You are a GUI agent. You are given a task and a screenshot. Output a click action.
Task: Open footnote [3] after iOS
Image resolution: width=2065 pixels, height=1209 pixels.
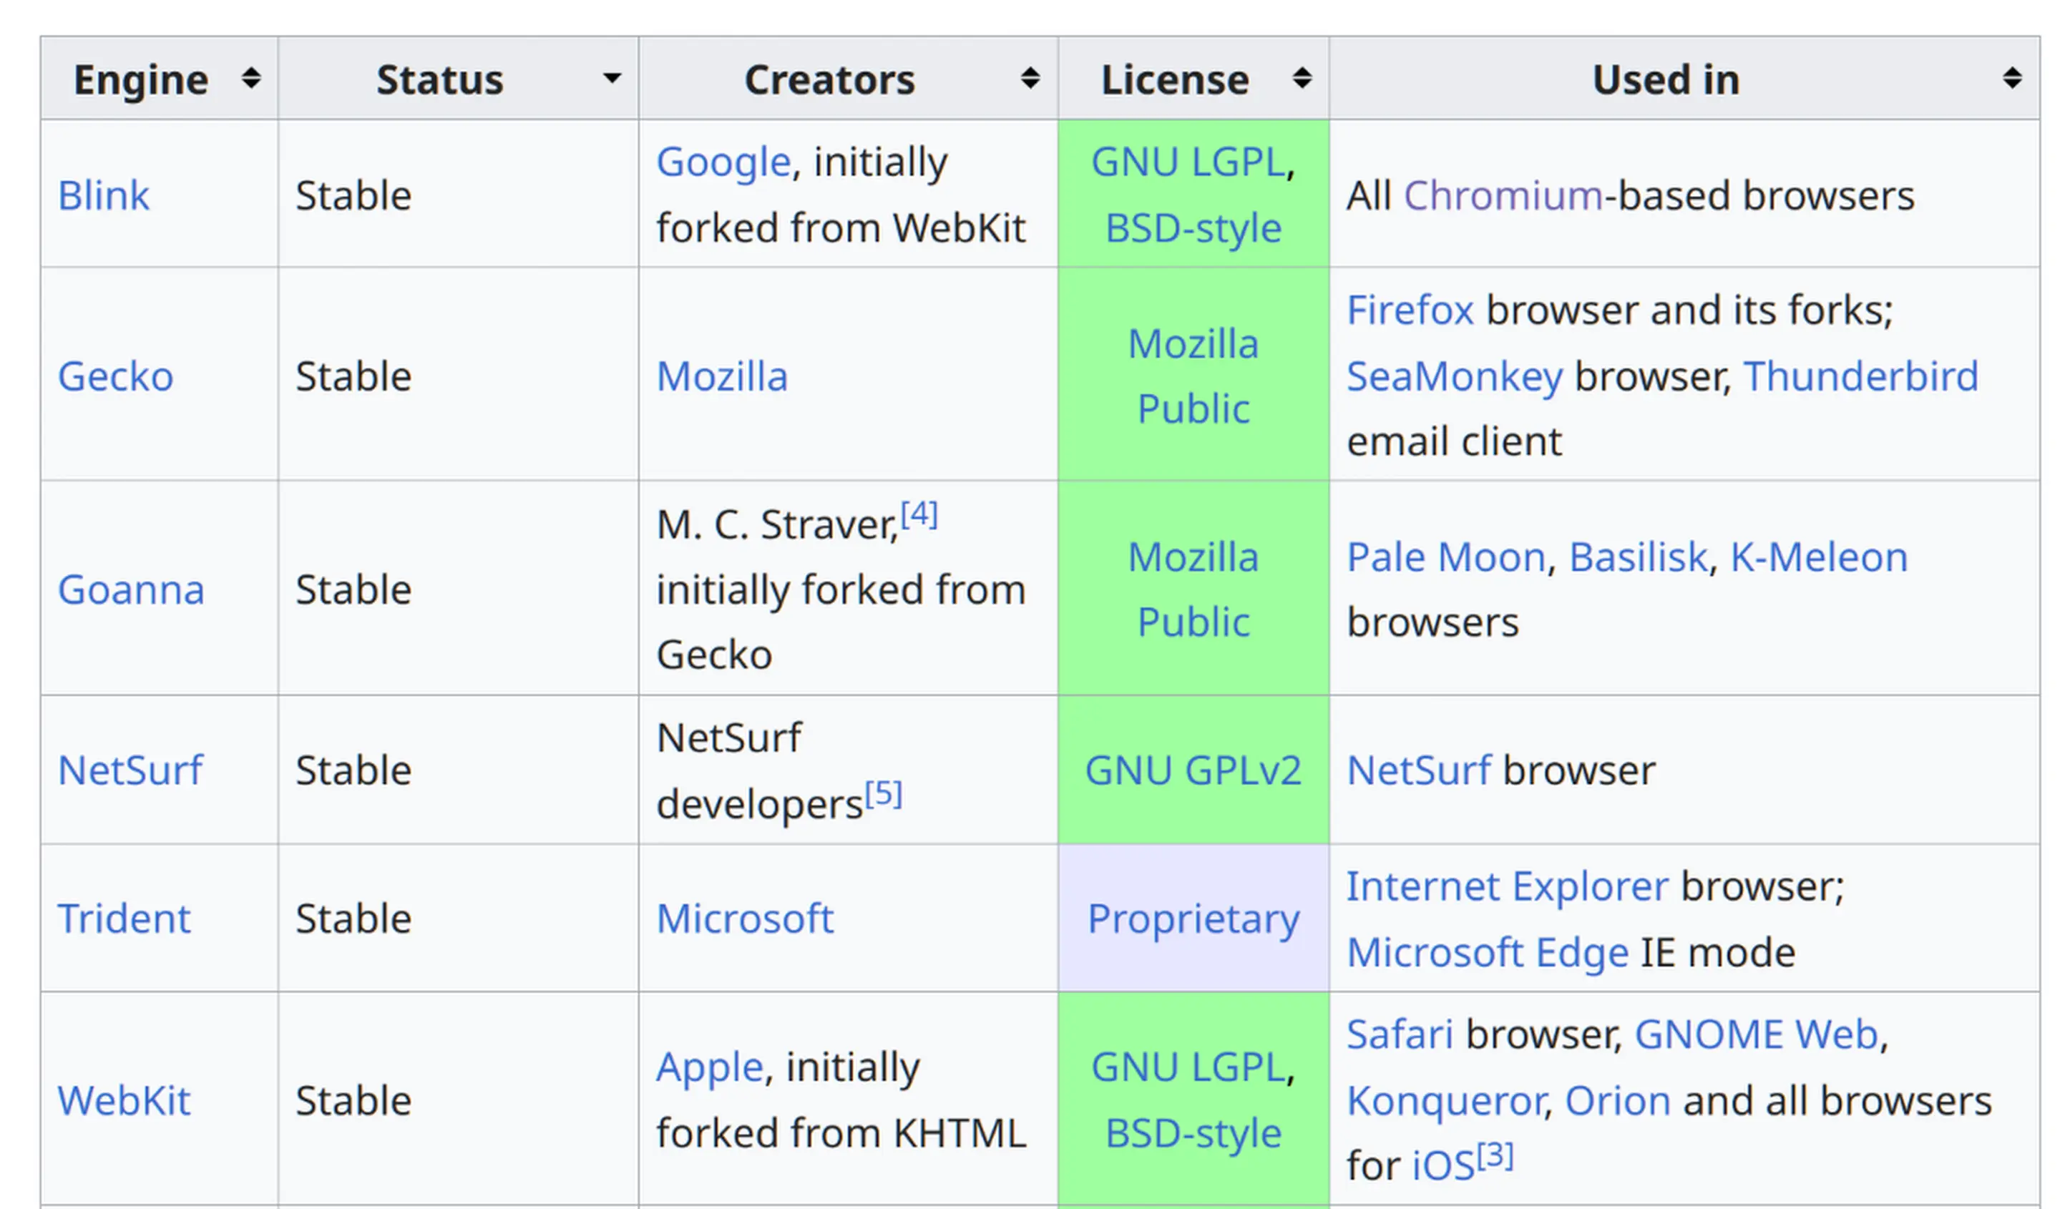click(1495, 1155)
